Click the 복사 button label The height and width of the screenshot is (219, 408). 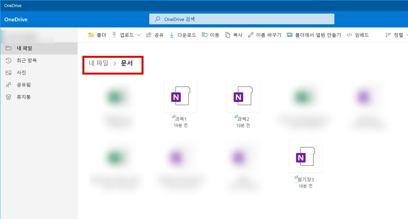pyautogui.click(x=238, y=35)
